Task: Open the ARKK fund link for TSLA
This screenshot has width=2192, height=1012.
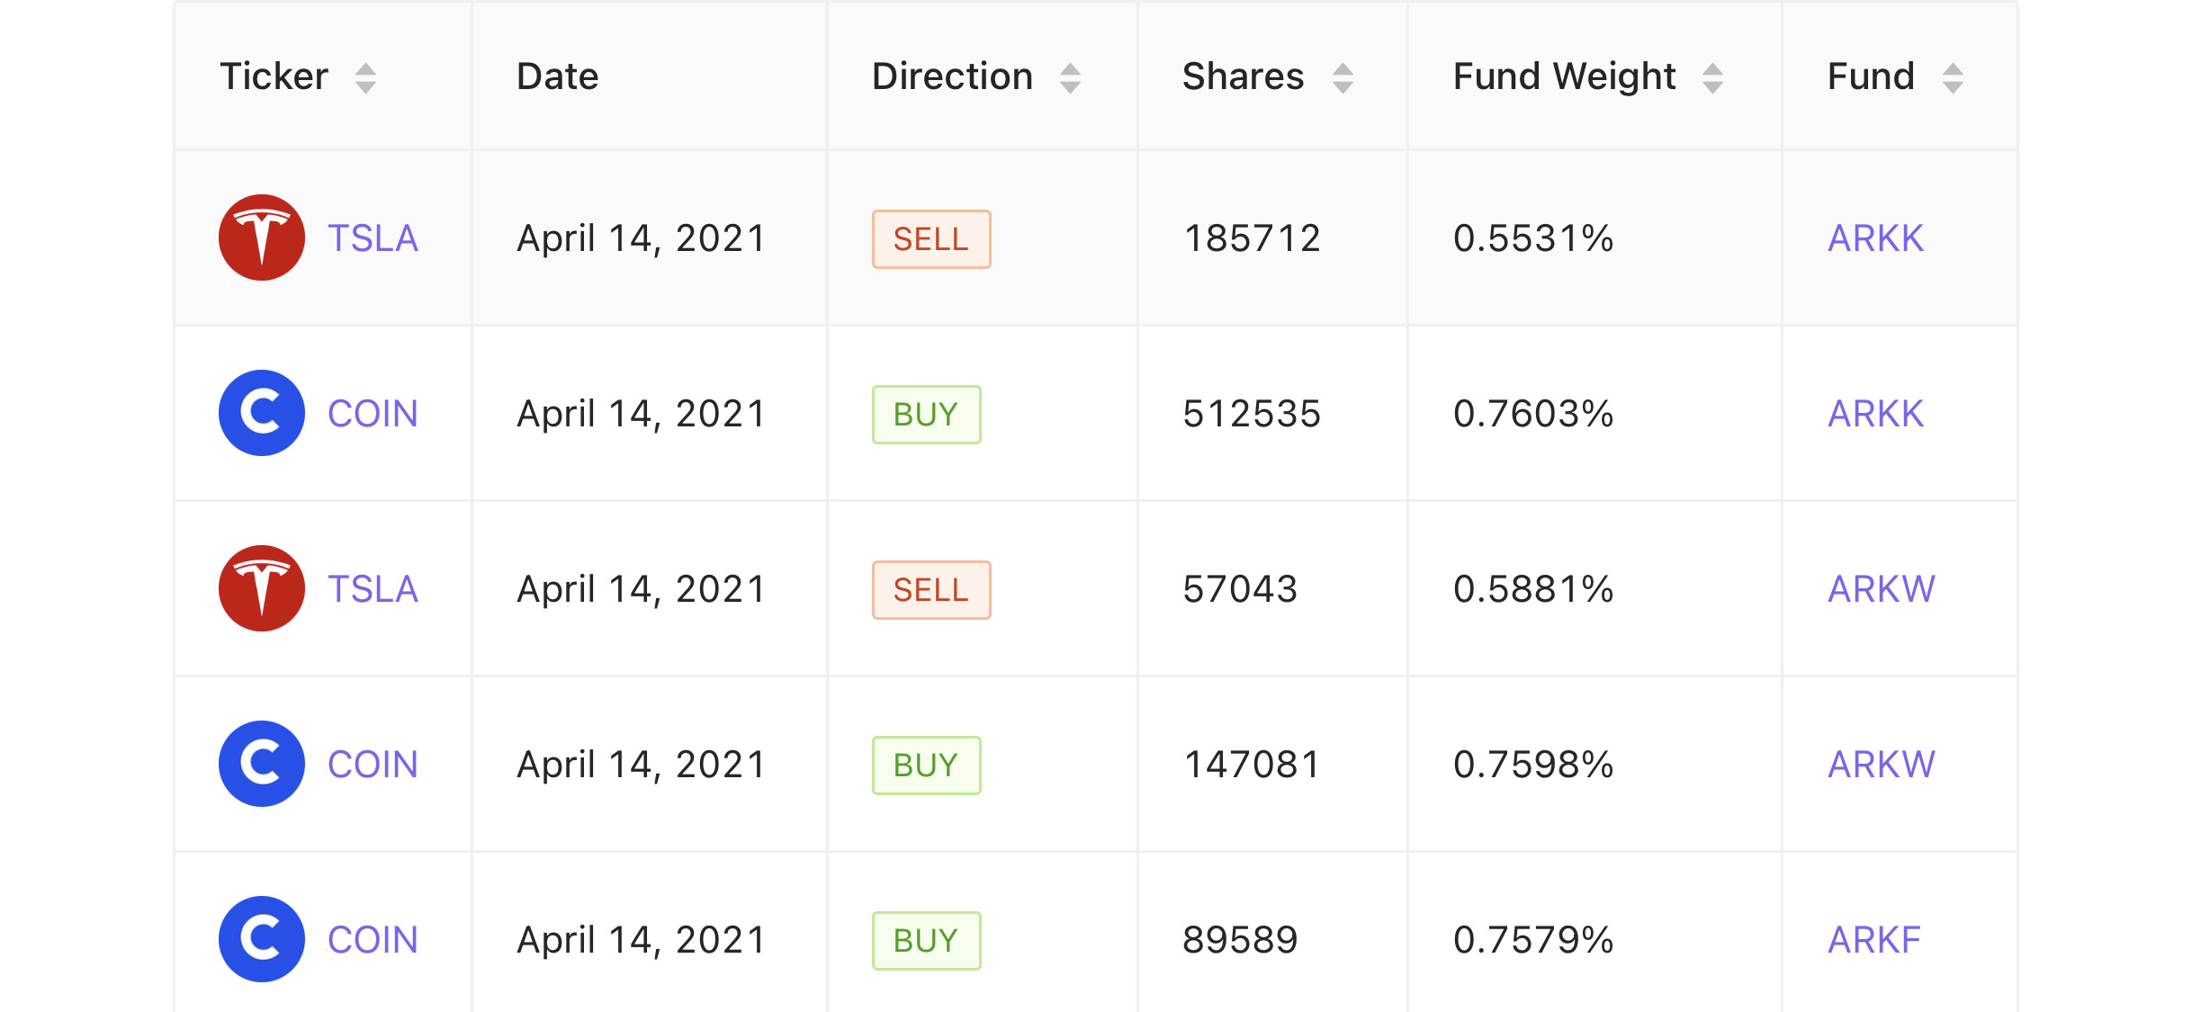Action: click(1875, 238)
